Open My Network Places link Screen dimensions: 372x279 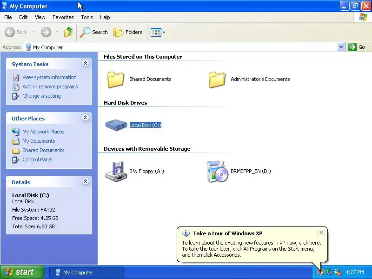point(43,132)
